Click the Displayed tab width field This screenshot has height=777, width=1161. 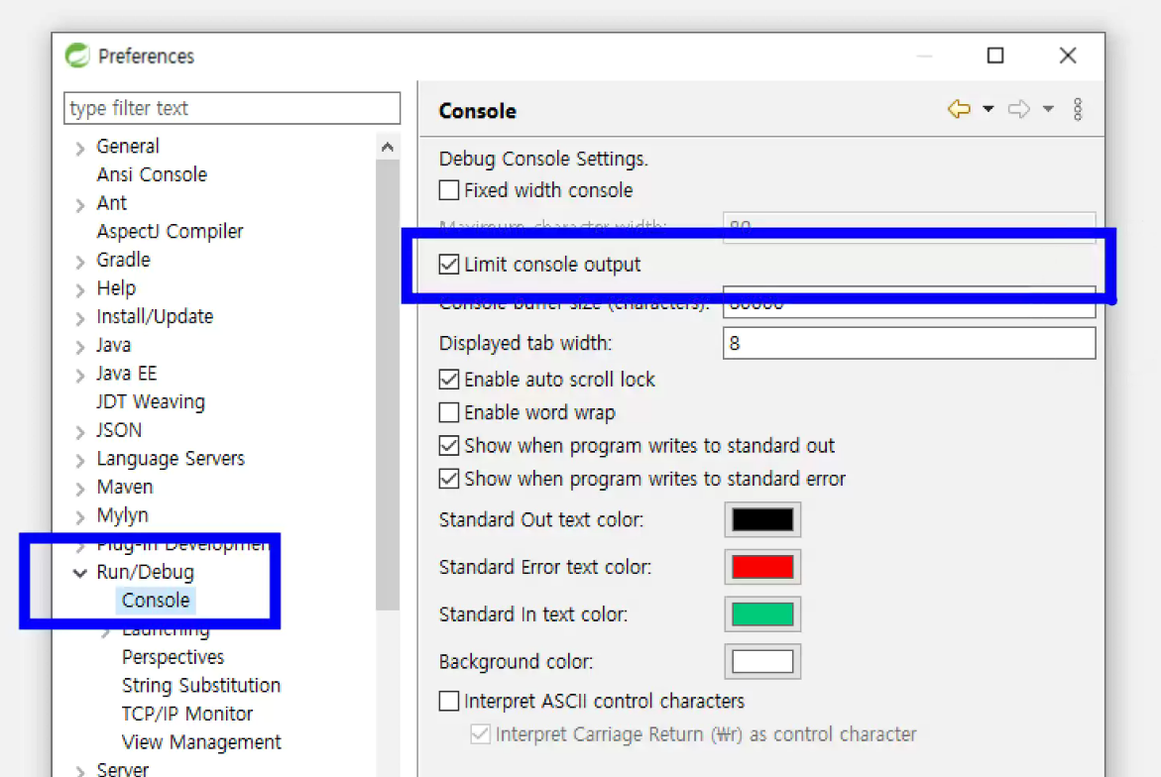click(x=909, y=343)
